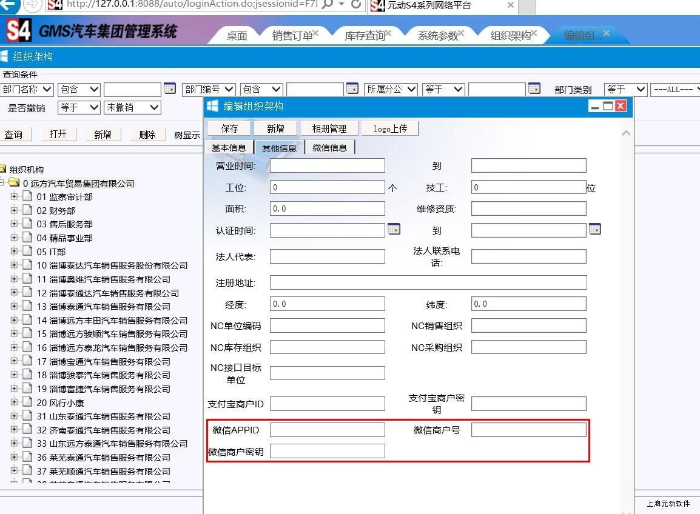The height and width of the screenshot is (514, 700).
Task: Click the browser back arrow button
Action: point(10,5)
